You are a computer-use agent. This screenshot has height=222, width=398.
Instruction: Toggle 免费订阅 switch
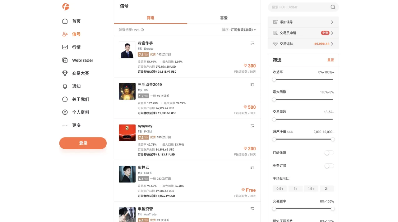[x=329, y=166]
